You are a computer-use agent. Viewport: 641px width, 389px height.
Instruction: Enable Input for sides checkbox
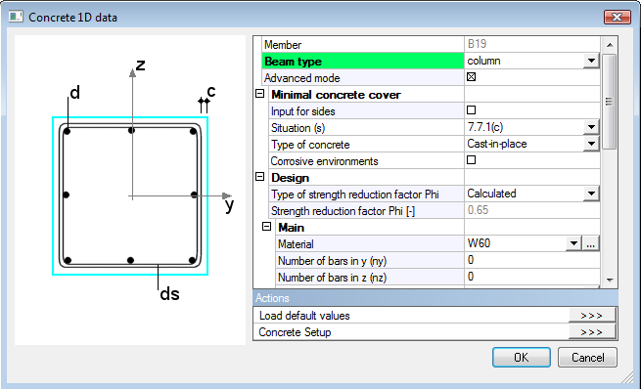(x=471, y=109)
